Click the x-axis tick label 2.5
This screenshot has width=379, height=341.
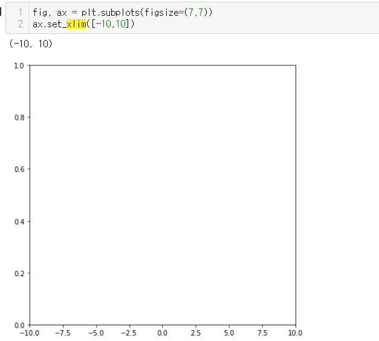click(x=195, y=333)
